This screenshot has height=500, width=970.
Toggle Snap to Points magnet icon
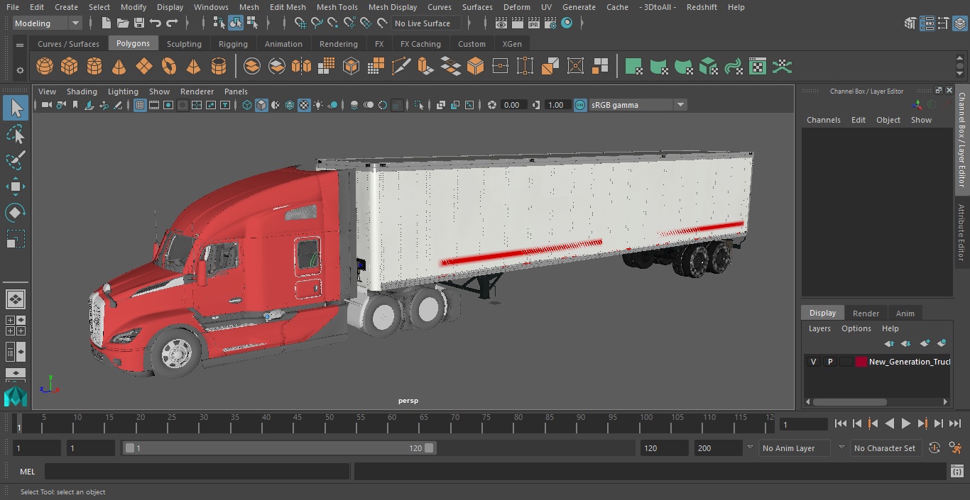coord(333,23)
